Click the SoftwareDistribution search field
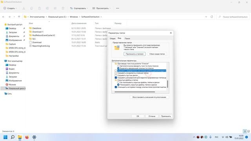Screen dimensions: 251x141 pos(233,17)
